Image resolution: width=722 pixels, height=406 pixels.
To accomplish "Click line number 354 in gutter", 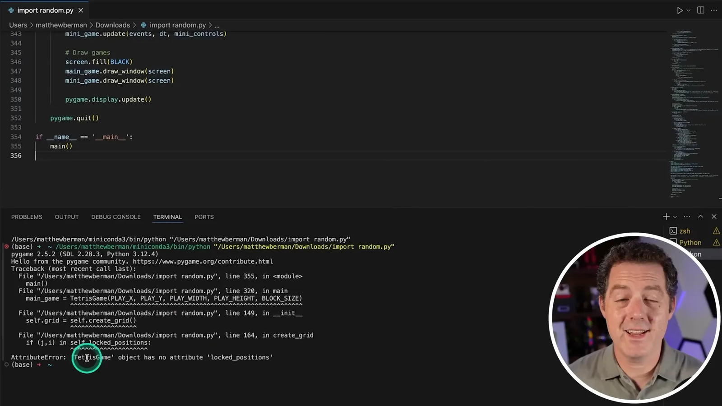I will (16, 137).
